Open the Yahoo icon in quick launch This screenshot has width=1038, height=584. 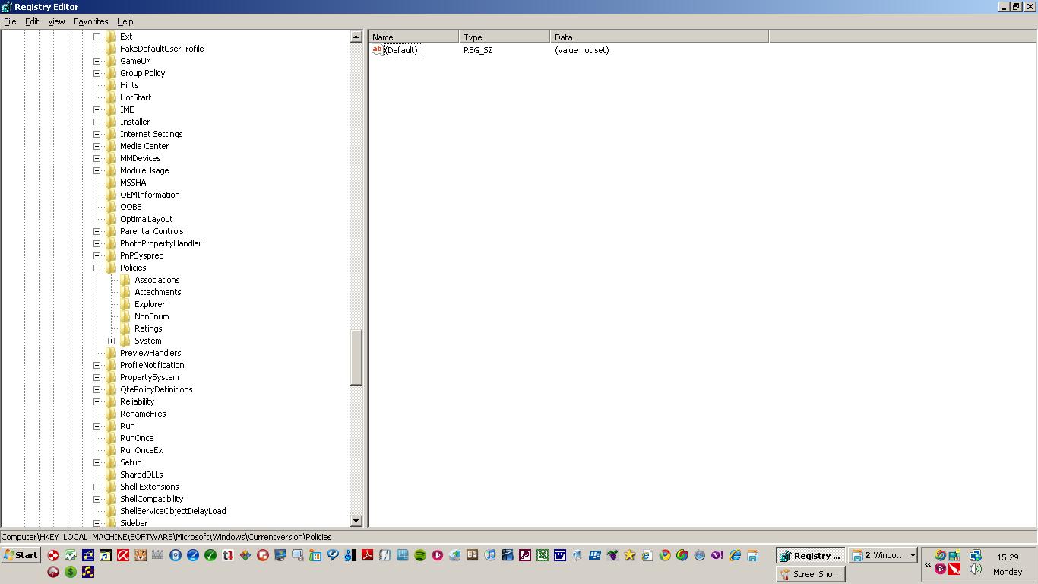[x=717, y=555]
